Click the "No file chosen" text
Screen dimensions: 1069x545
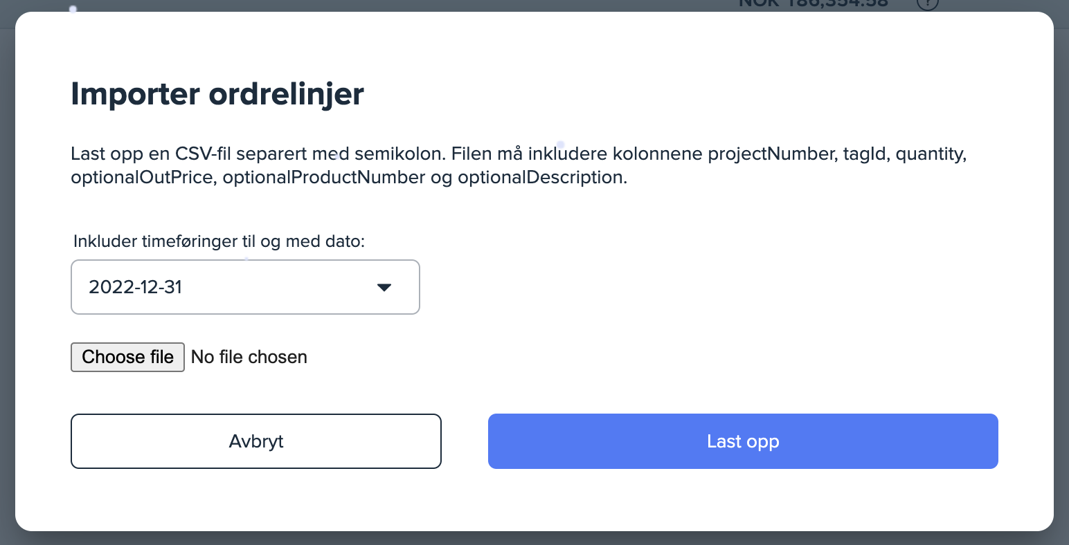coord(249,357)
